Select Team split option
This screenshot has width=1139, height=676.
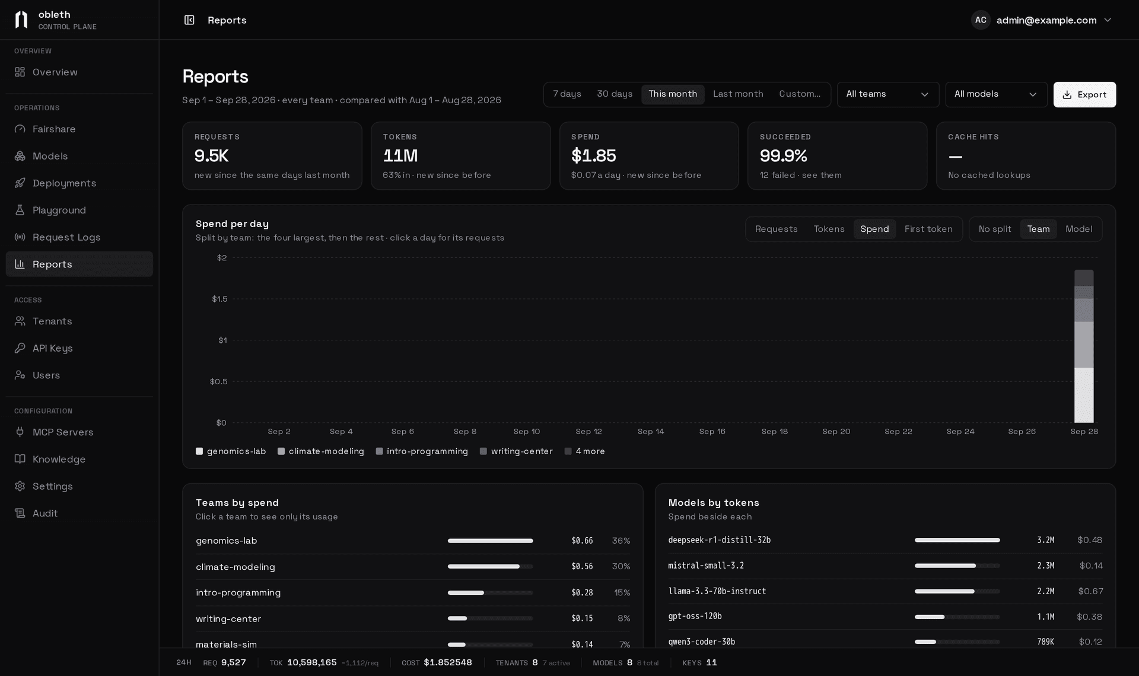click(x=1038, y=229)
